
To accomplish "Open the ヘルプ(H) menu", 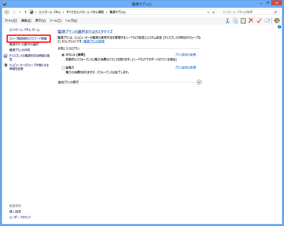I will click(71, 21).
